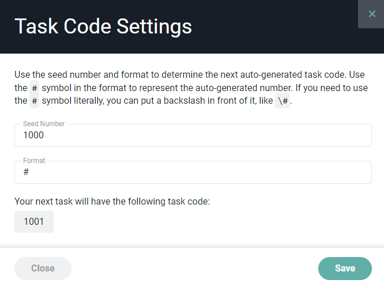Click the second # code symbol before 'symbol literally'
Image resolution: width=384 pixels, height=287 pixels.
(34, 101)
